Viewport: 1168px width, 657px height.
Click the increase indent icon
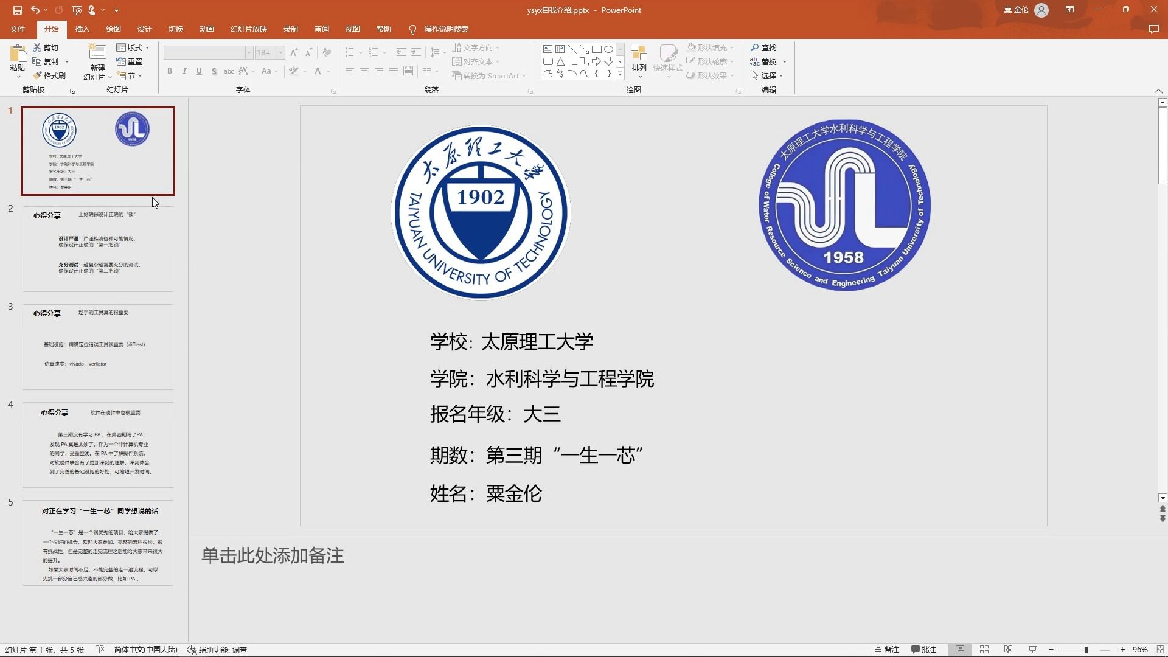coord(416,52)
